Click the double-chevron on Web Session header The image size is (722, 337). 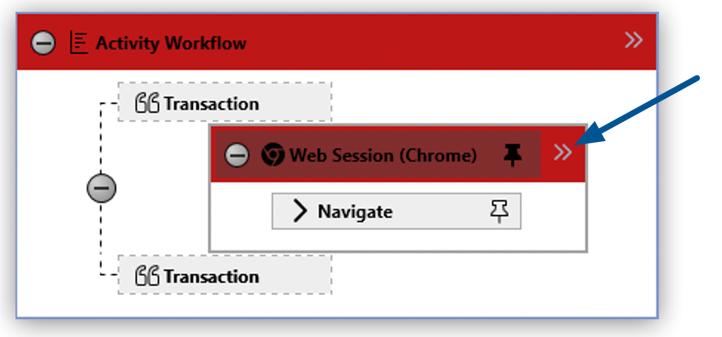pos(563,153)
